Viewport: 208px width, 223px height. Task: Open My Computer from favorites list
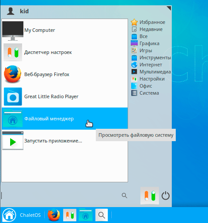64,30
